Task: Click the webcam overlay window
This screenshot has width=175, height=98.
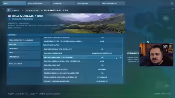Action: click(156, 54)
